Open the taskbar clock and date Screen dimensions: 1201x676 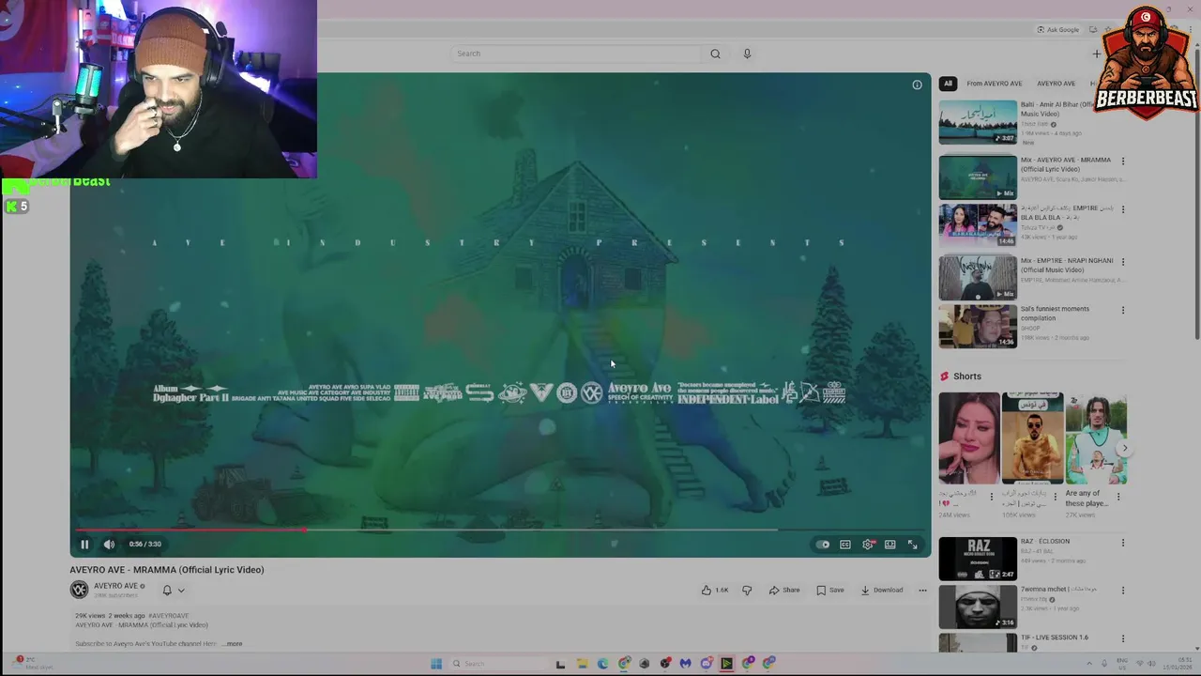point(1178,664)
